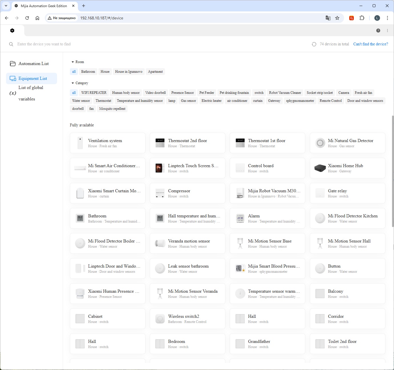The width and height of the screenshot is (394, 370).
Task: Bookmark this page with star icon
Action: [x=337, y=18]
